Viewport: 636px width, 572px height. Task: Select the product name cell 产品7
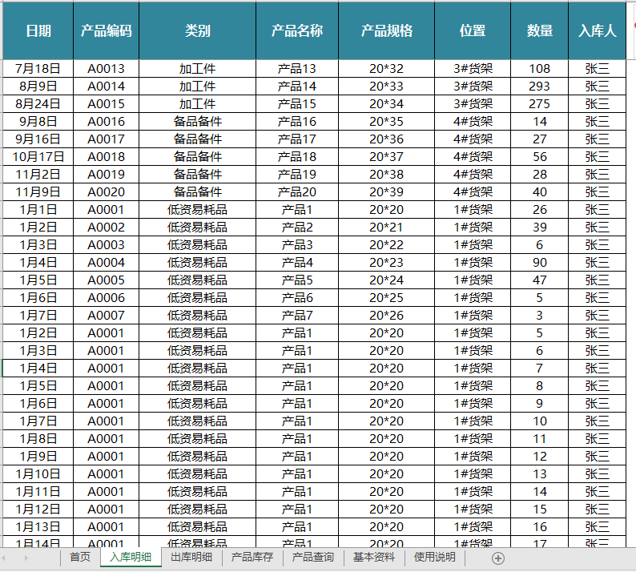coord(297,316)
